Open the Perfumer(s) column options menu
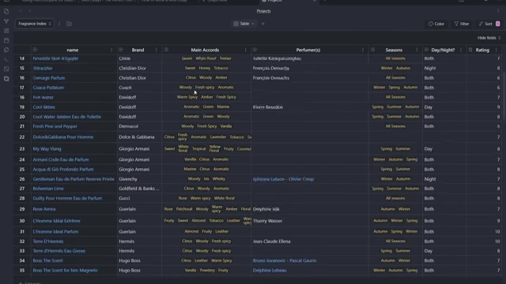The image size is (506, 284). [x=363, y=50]
